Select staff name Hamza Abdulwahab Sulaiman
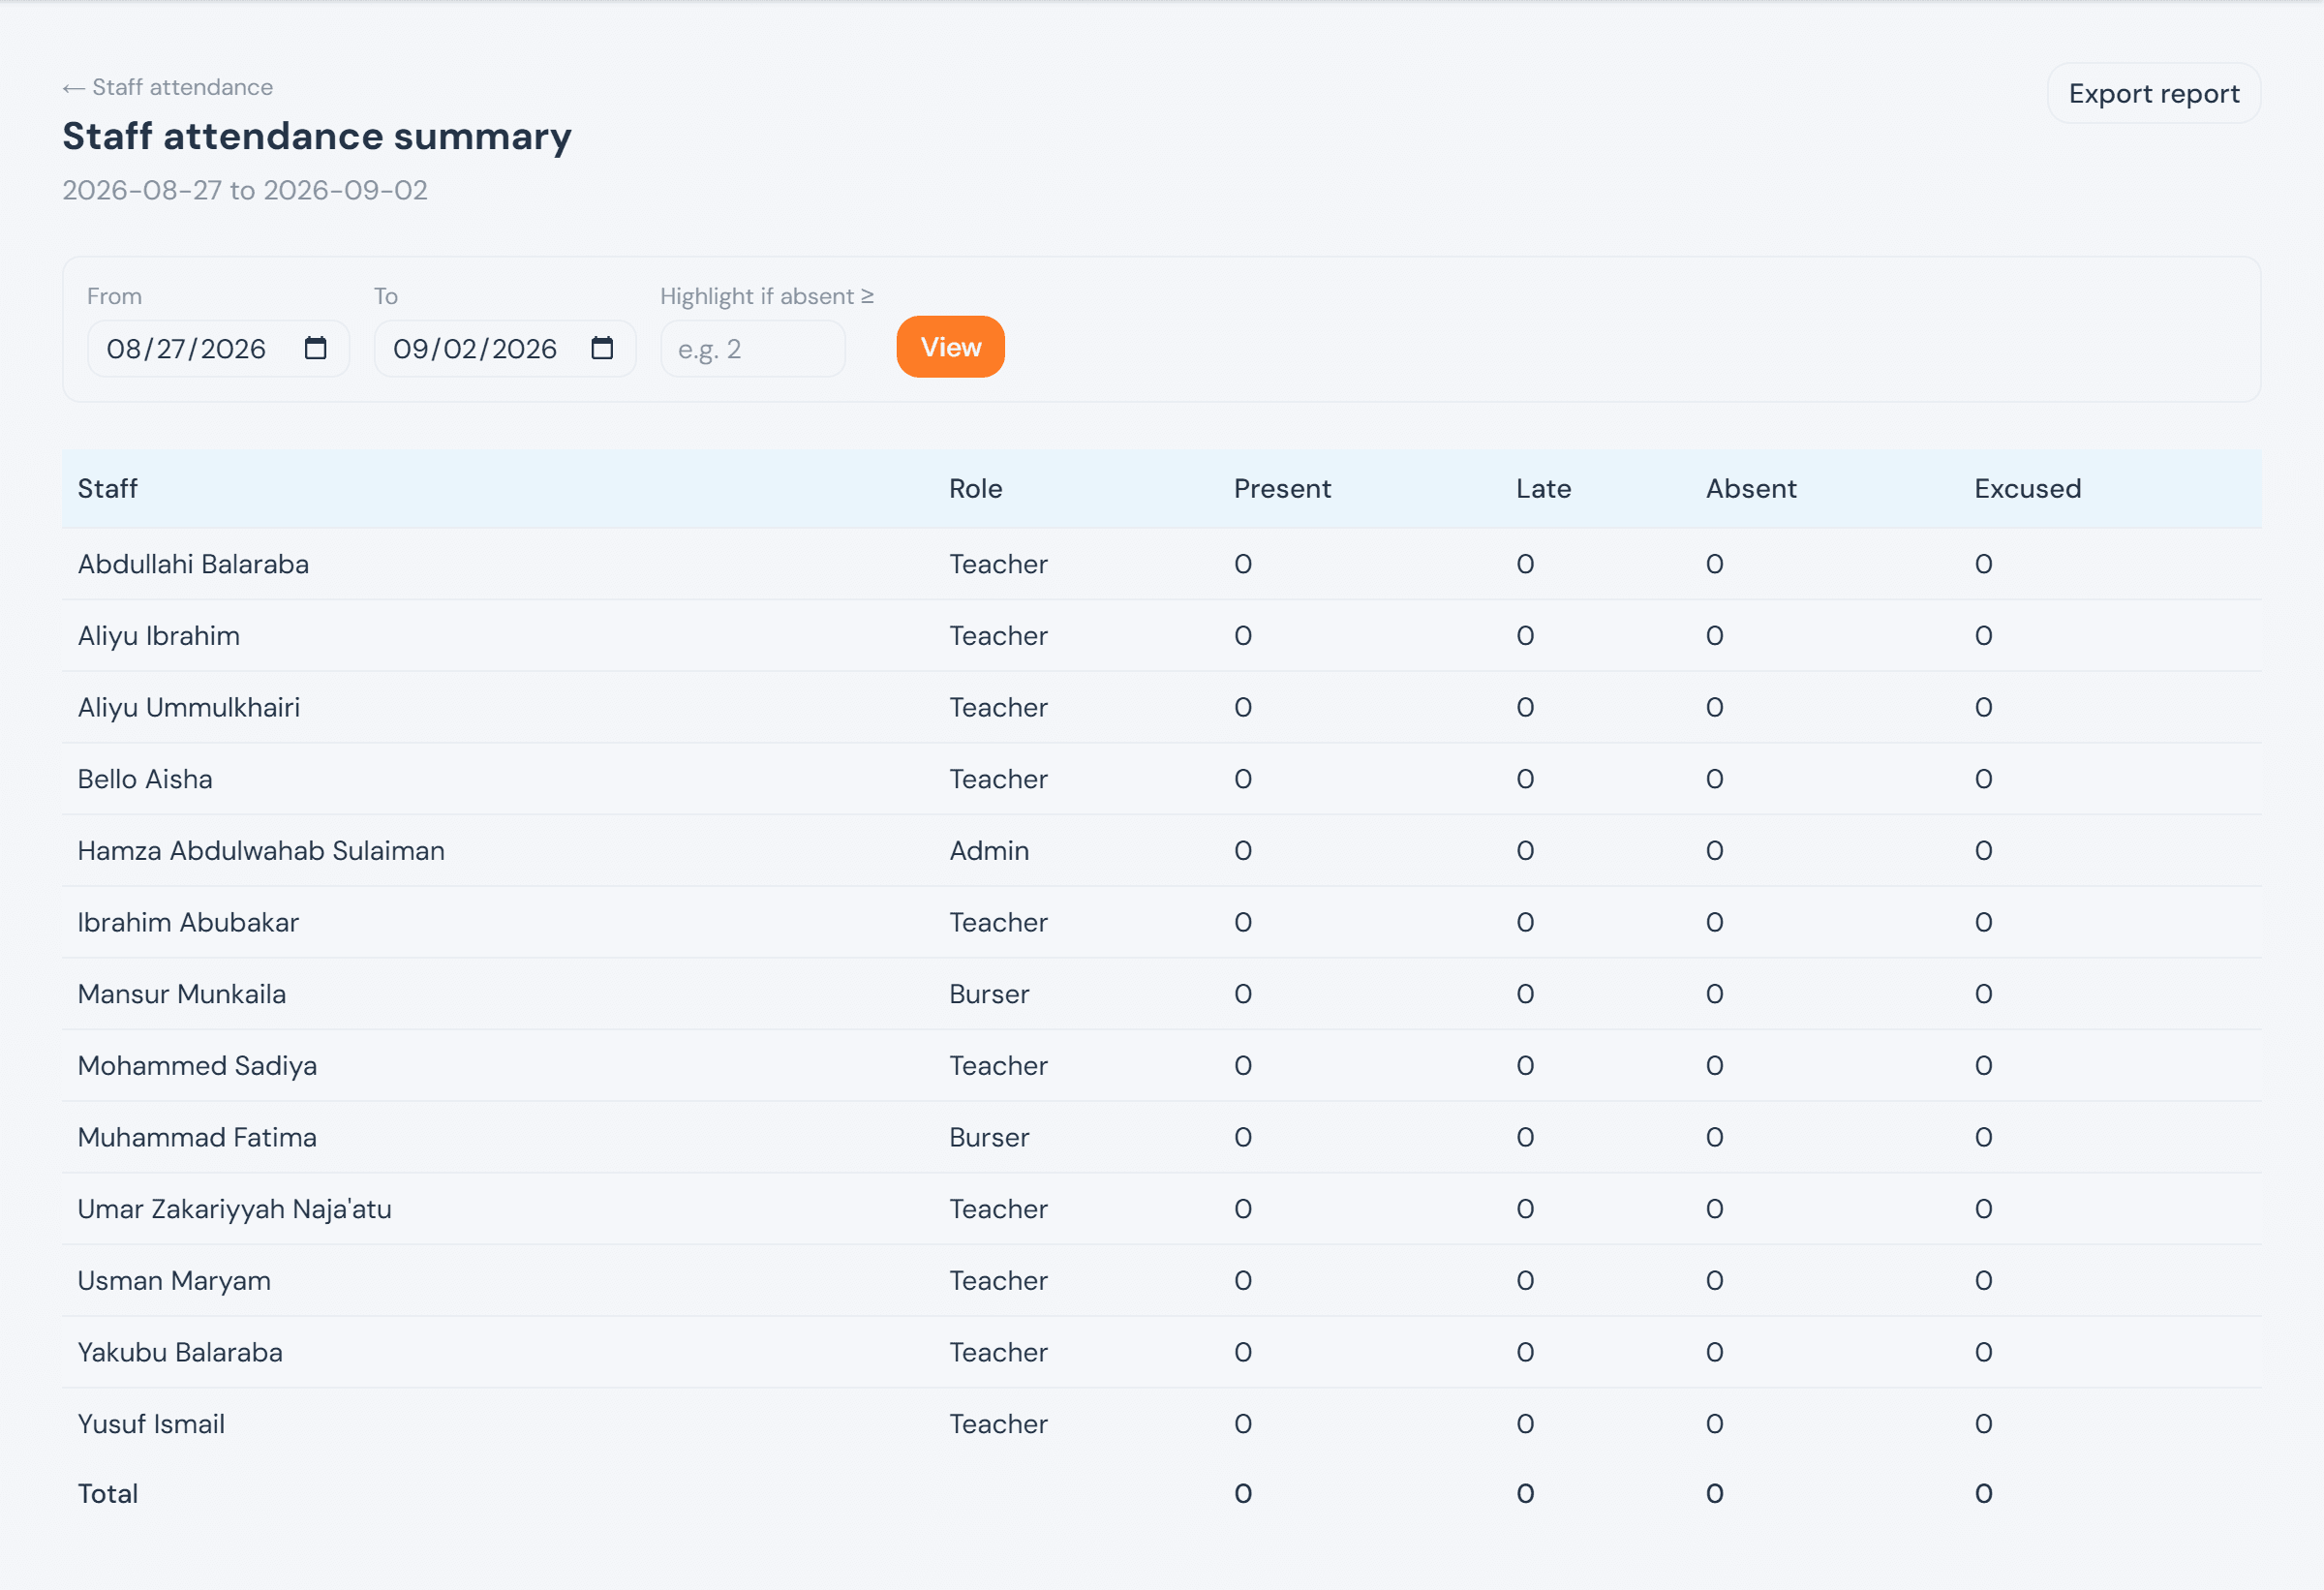Screen dimensions: 2324x1590 point(261,850)
